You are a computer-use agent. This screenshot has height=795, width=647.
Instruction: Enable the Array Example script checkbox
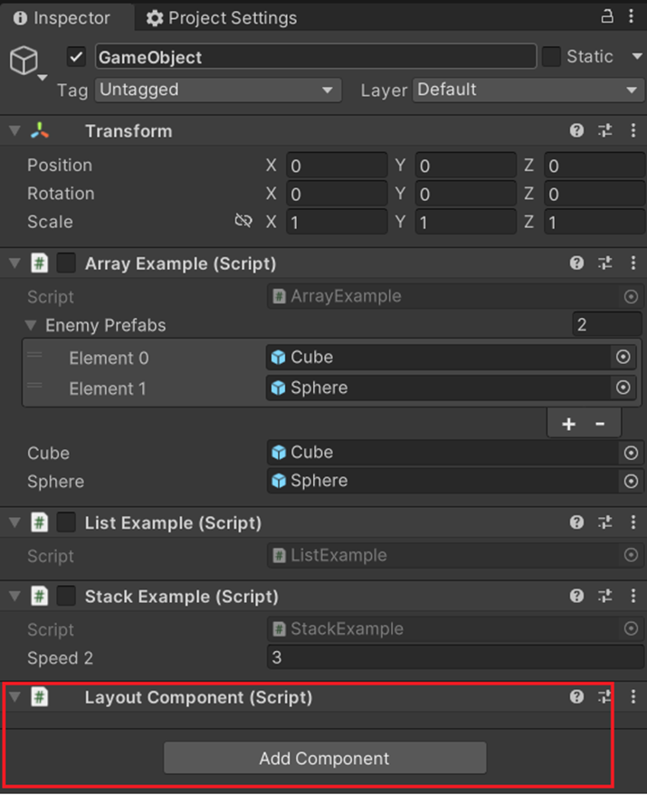[x=66, y=263]
